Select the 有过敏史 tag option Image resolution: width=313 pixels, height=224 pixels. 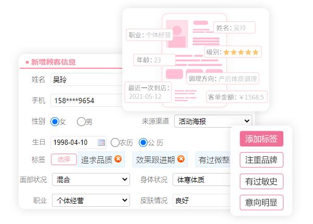(261, 181)
